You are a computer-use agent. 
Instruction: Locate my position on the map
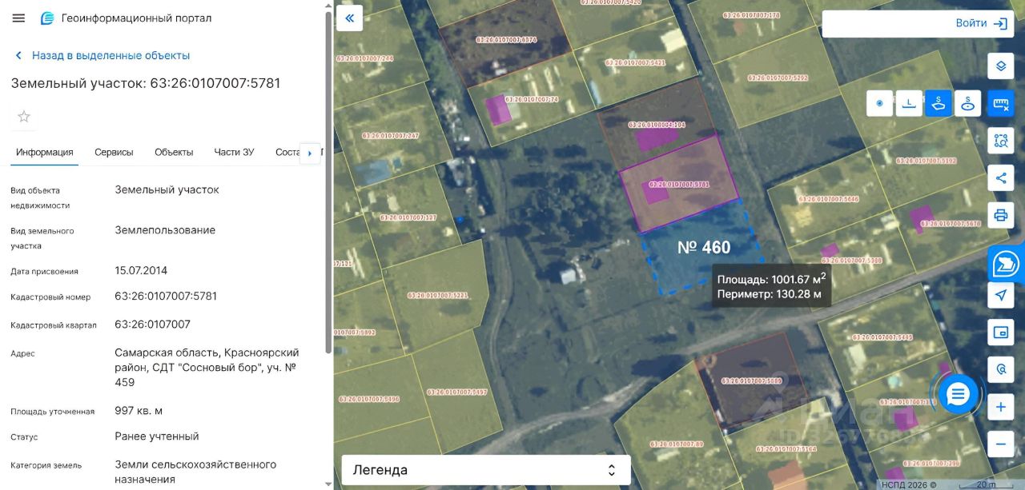click(1000, 295)
